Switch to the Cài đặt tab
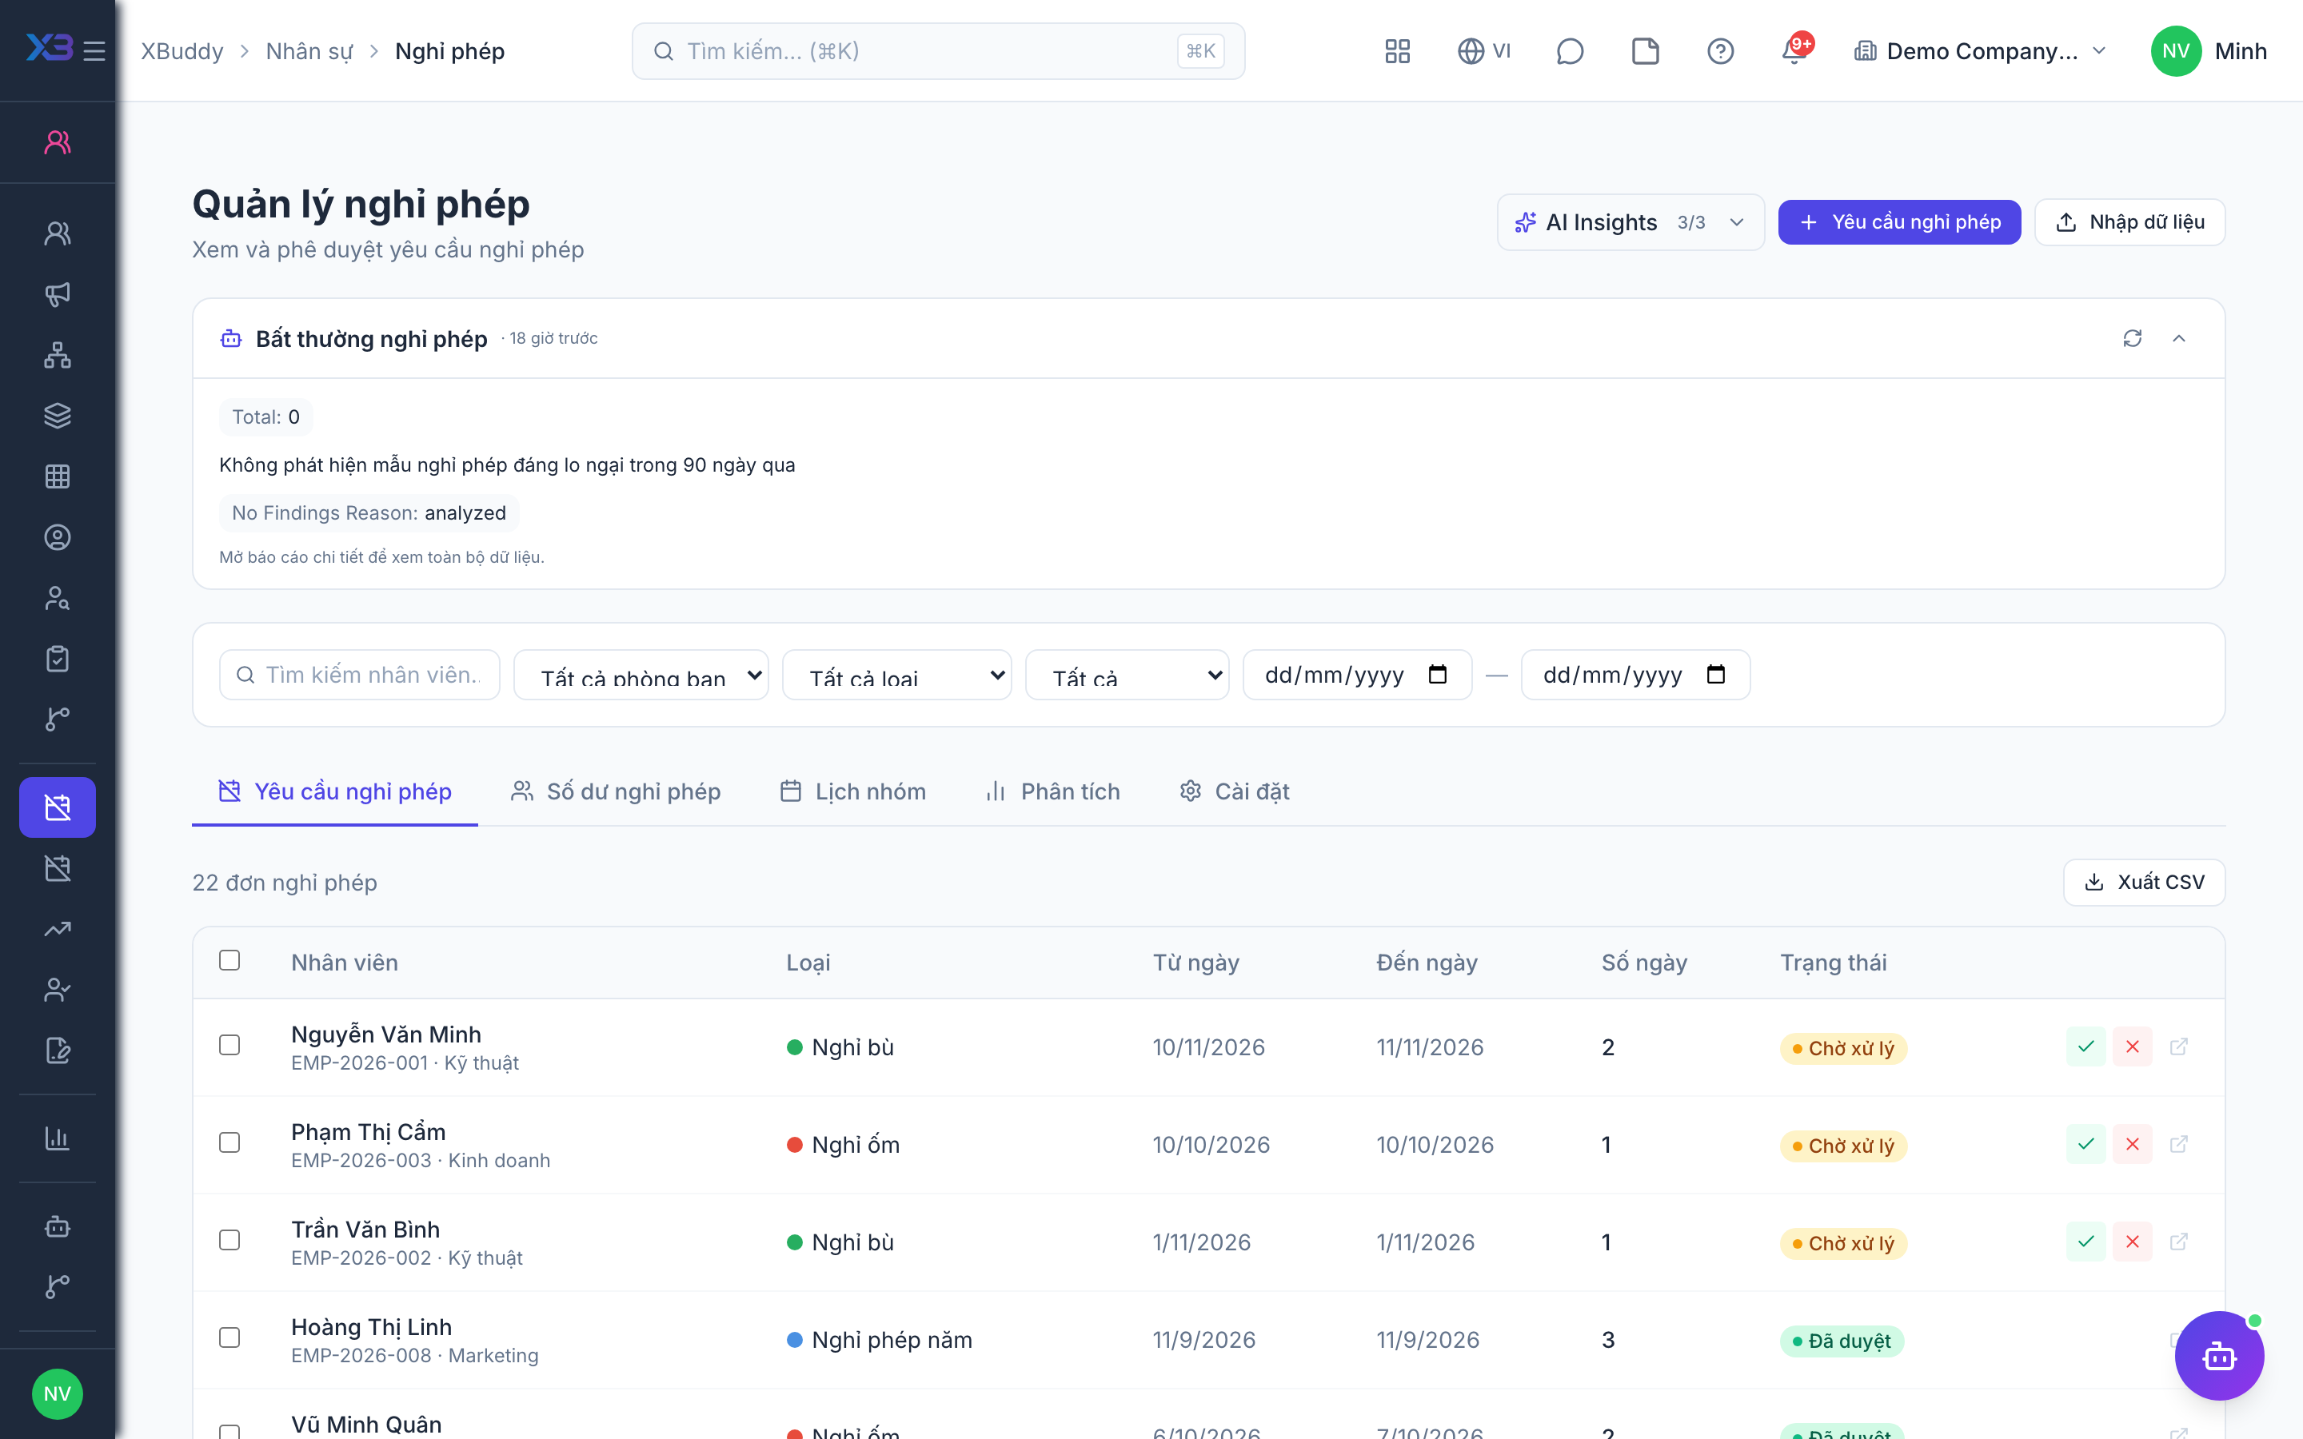Screen dimensions: 2303x1439 click(x=1235, y=791)
